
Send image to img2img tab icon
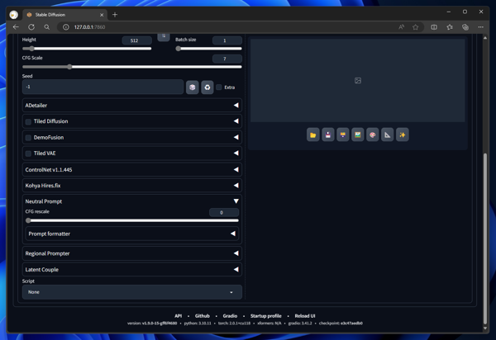pyautogui.click(x=357, y=135)
